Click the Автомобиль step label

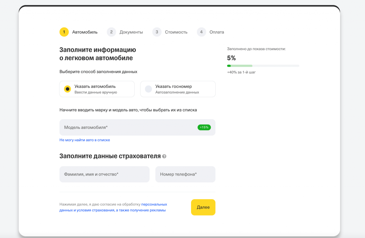click(x=85, y=32)
